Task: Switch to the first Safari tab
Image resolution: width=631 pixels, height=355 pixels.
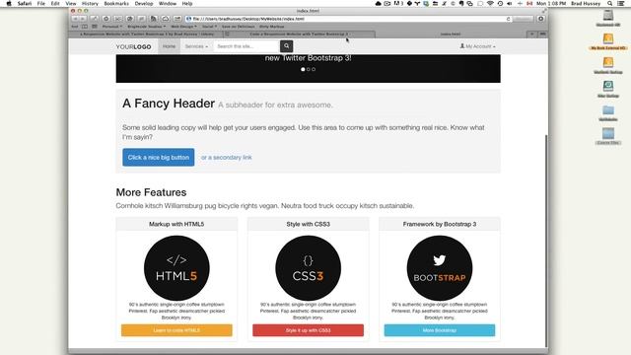Action: click(x=147, y=35)
